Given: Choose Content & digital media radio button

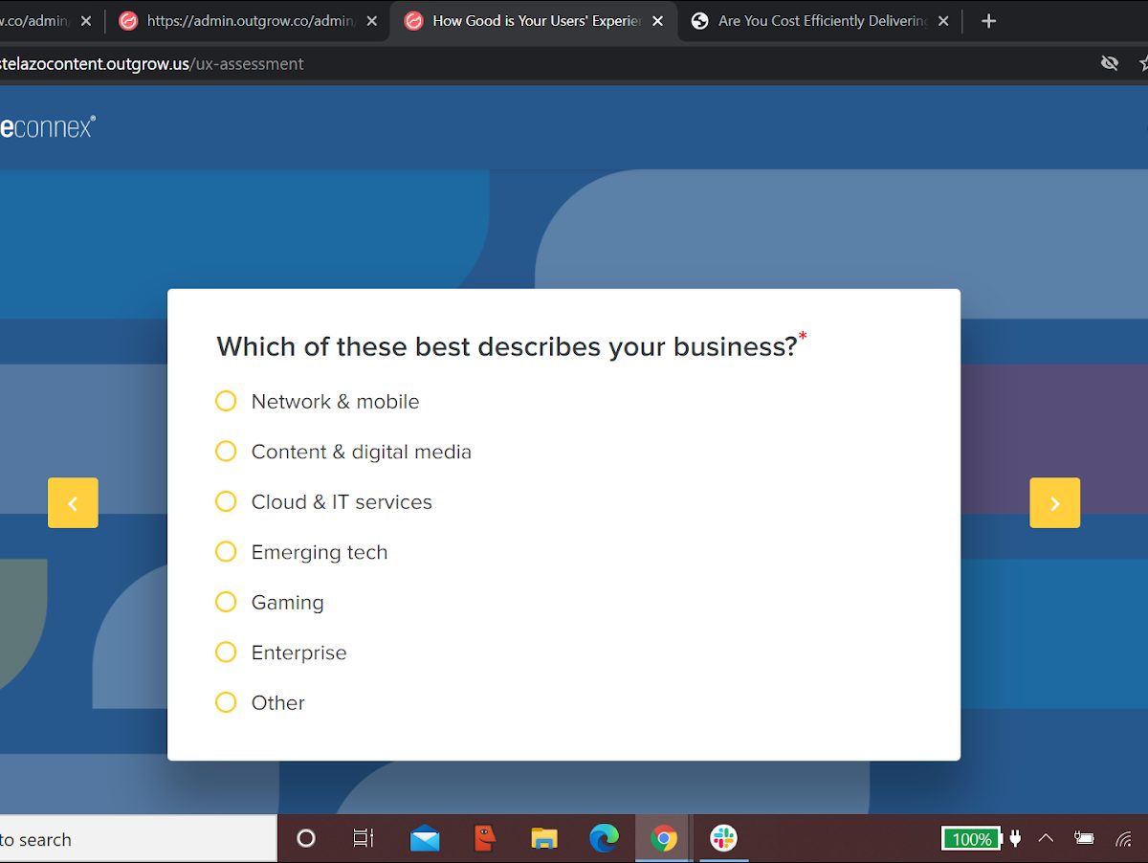Looking at the screenshot, I should tap(226, 452).
